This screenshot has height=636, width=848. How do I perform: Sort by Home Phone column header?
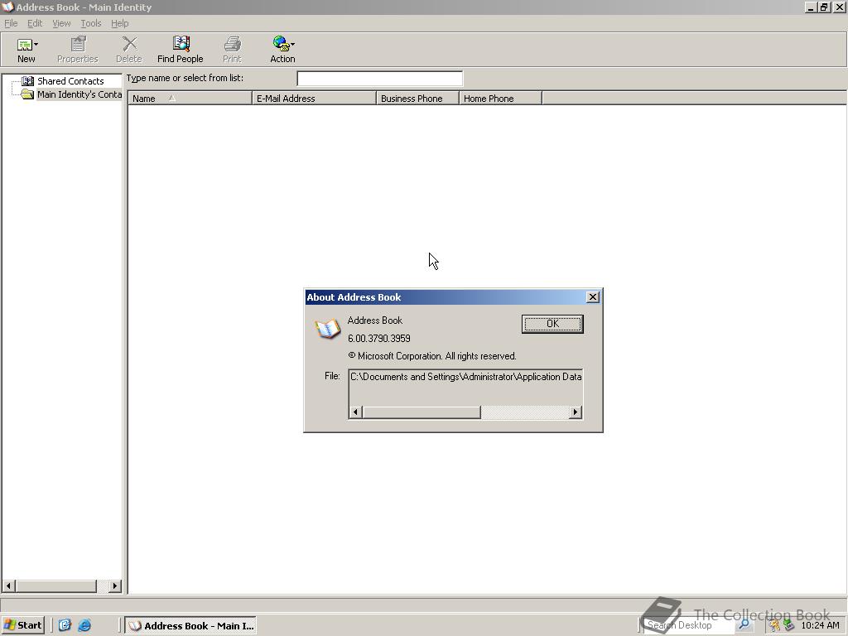coord(500,99)
